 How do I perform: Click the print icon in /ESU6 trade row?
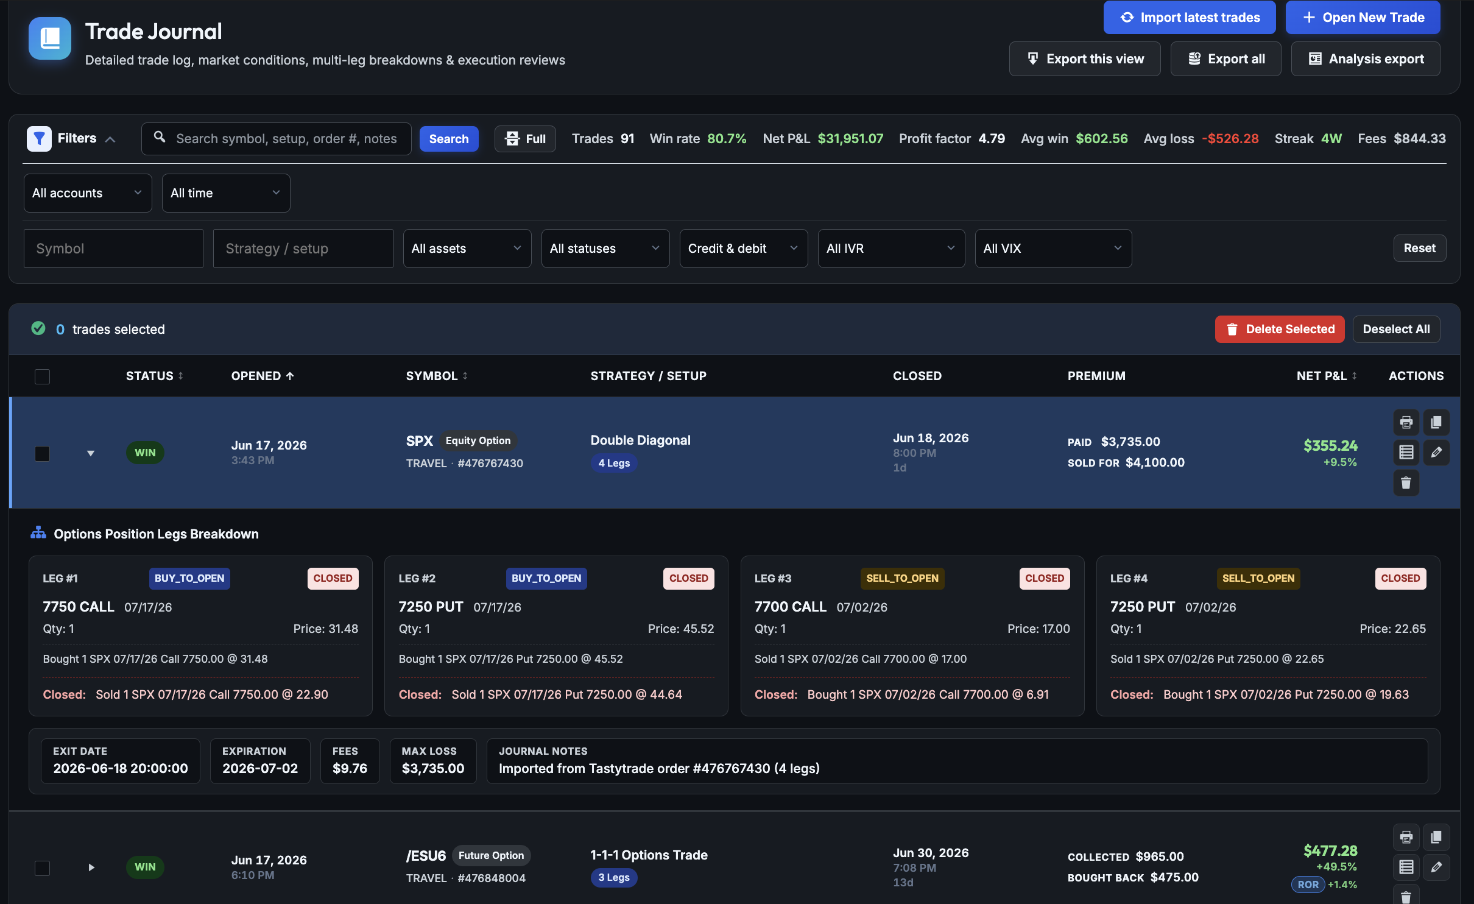coord(1406,837)
